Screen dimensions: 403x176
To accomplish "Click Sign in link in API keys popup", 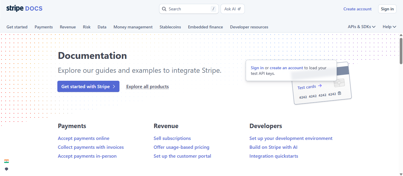I will 257,68.
